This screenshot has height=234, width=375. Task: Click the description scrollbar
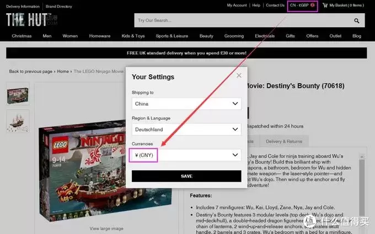pyautogui.click(x=362, y=186)
